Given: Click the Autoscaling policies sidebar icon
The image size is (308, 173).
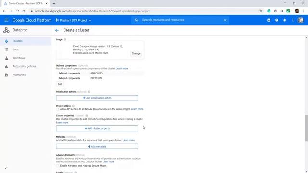Looking at the screenshot, I should [6, 66].
